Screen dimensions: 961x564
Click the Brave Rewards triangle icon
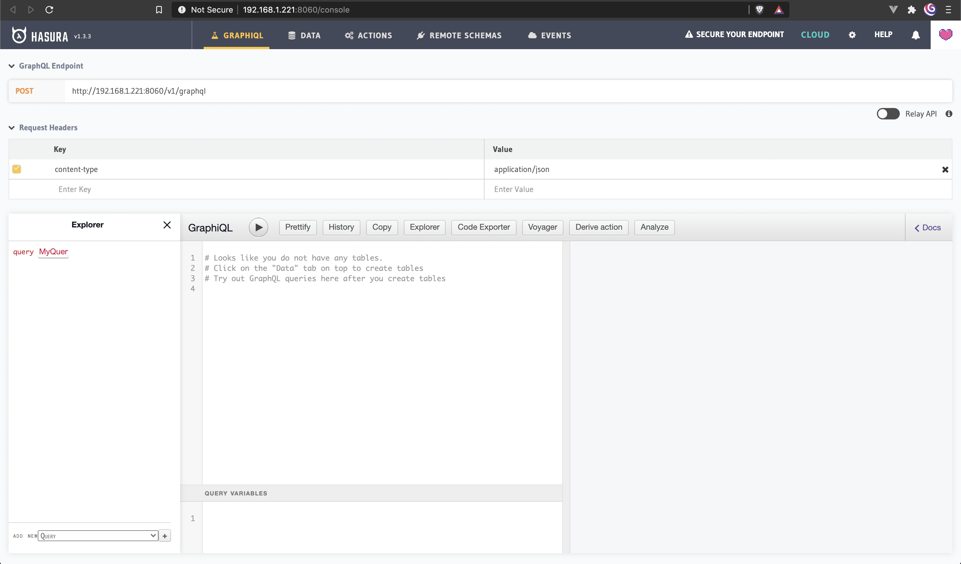[x=779, y=10]
